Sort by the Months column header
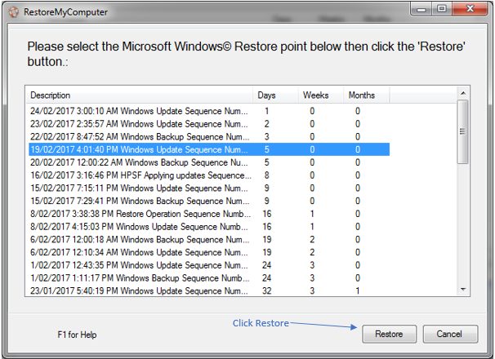495x359 pixels. pos(366,95)
